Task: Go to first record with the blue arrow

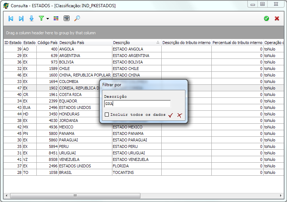Action: click(11, 18)
